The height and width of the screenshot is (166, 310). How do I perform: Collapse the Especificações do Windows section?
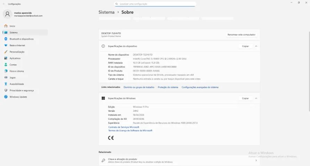click(x=256, y=98)
